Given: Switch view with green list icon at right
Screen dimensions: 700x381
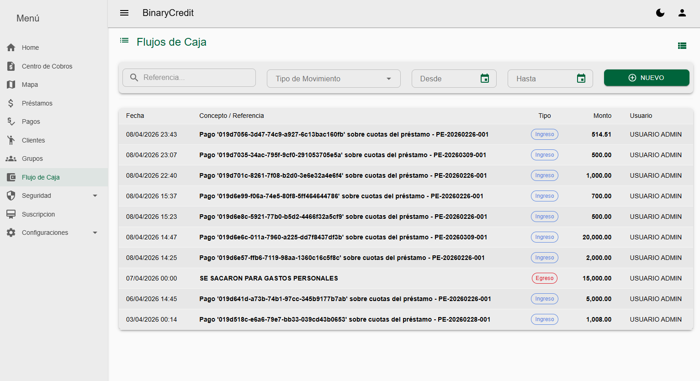Looking at the screenshot, I should tap(682, 46).
